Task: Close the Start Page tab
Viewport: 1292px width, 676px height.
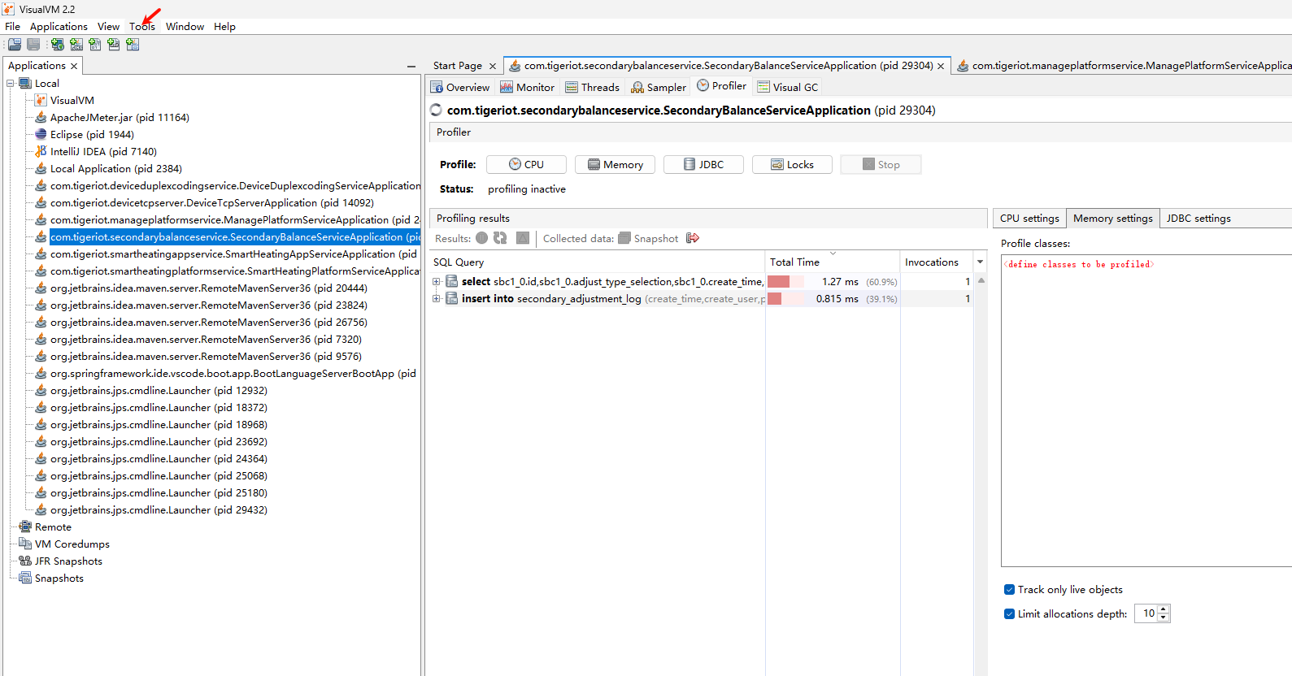Action: [x=493, y=67]
